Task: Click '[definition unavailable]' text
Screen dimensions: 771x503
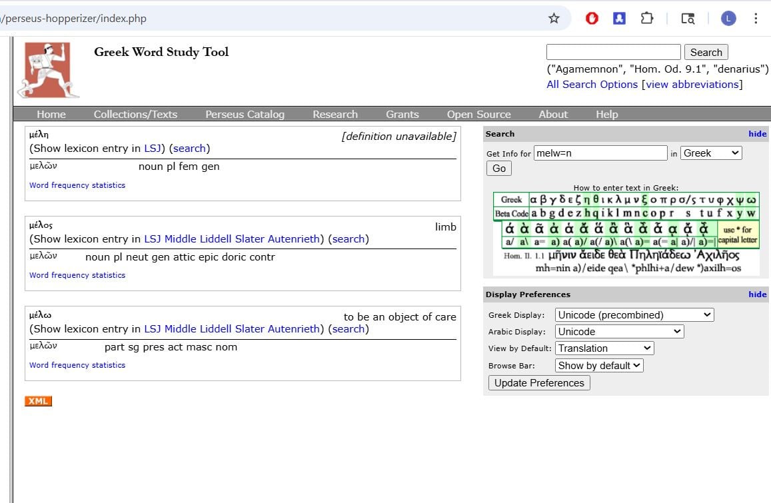Action: click(398, 136)
